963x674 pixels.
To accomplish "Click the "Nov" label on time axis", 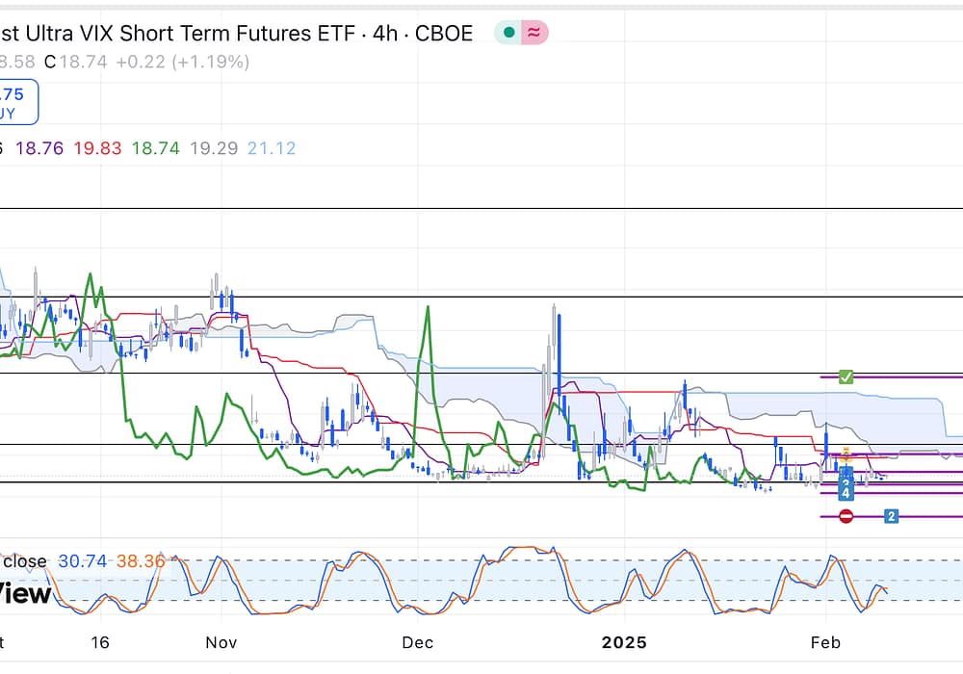I will click(x=221, y=642).
